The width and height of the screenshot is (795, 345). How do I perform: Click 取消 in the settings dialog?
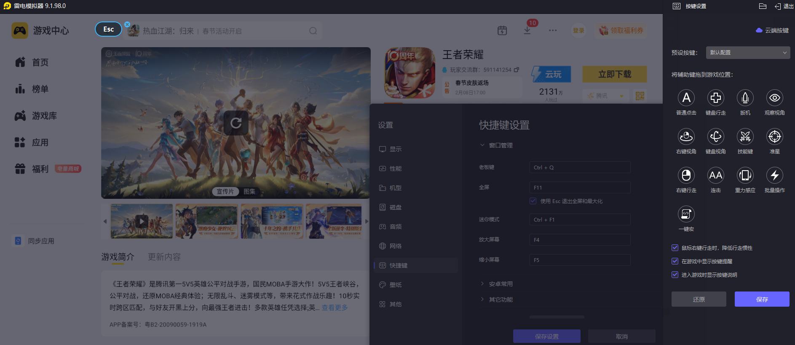click(x=621, y=337)
